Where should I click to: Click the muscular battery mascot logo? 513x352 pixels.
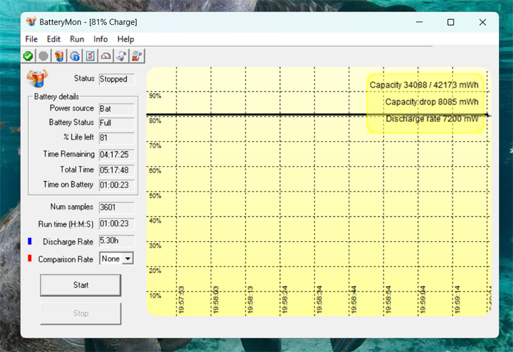click(x=37, y=78)
